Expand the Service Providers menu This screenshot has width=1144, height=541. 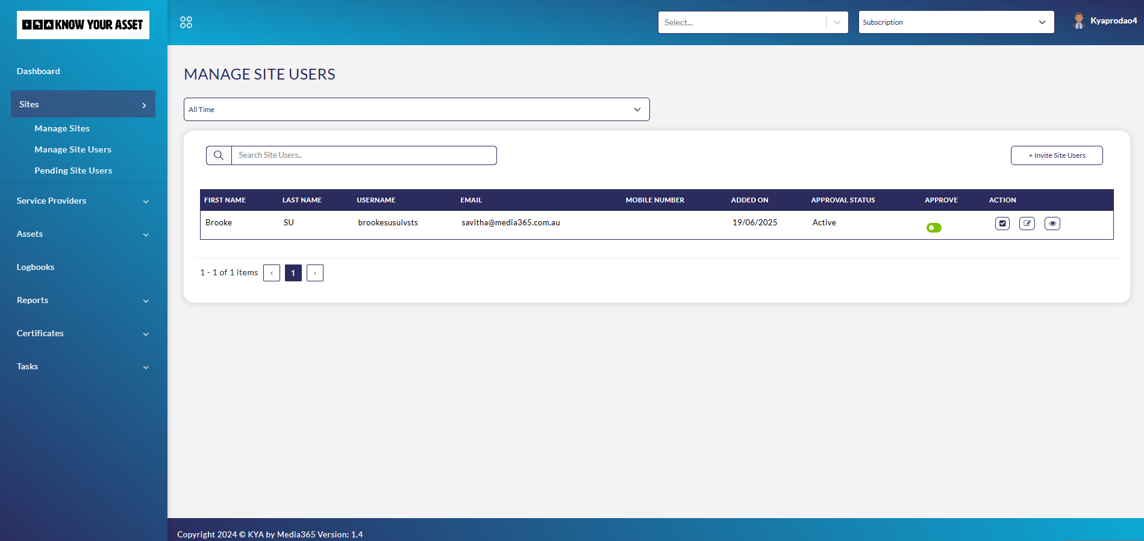click(83, 201)
